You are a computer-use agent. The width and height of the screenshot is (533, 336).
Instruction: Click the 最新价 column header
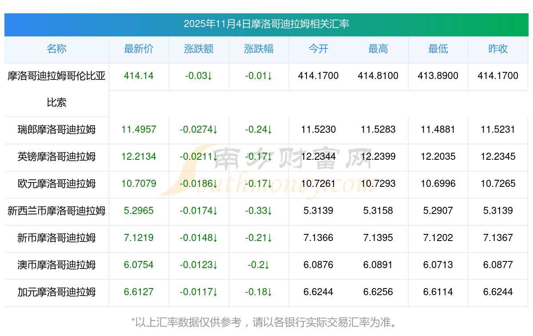(x=139, y=49)
